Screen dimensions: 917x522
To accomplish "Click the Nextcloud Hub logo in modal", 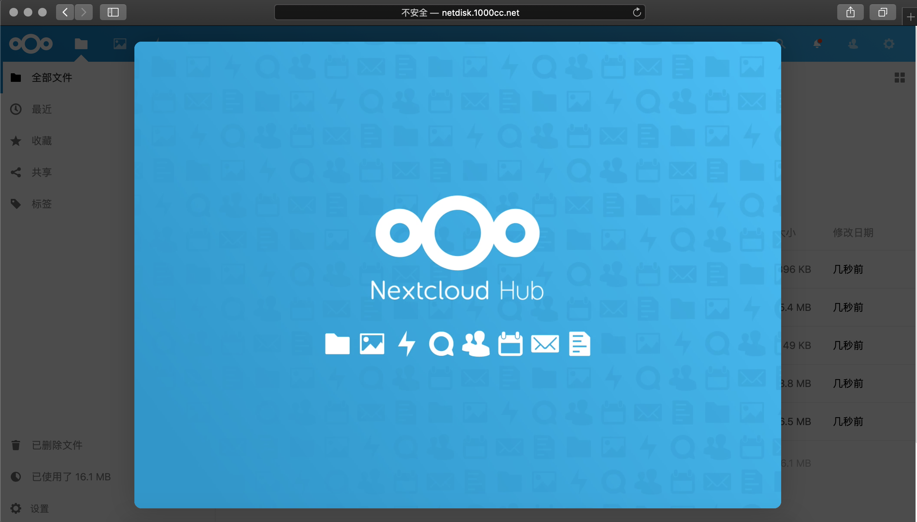I will point(457,233).
